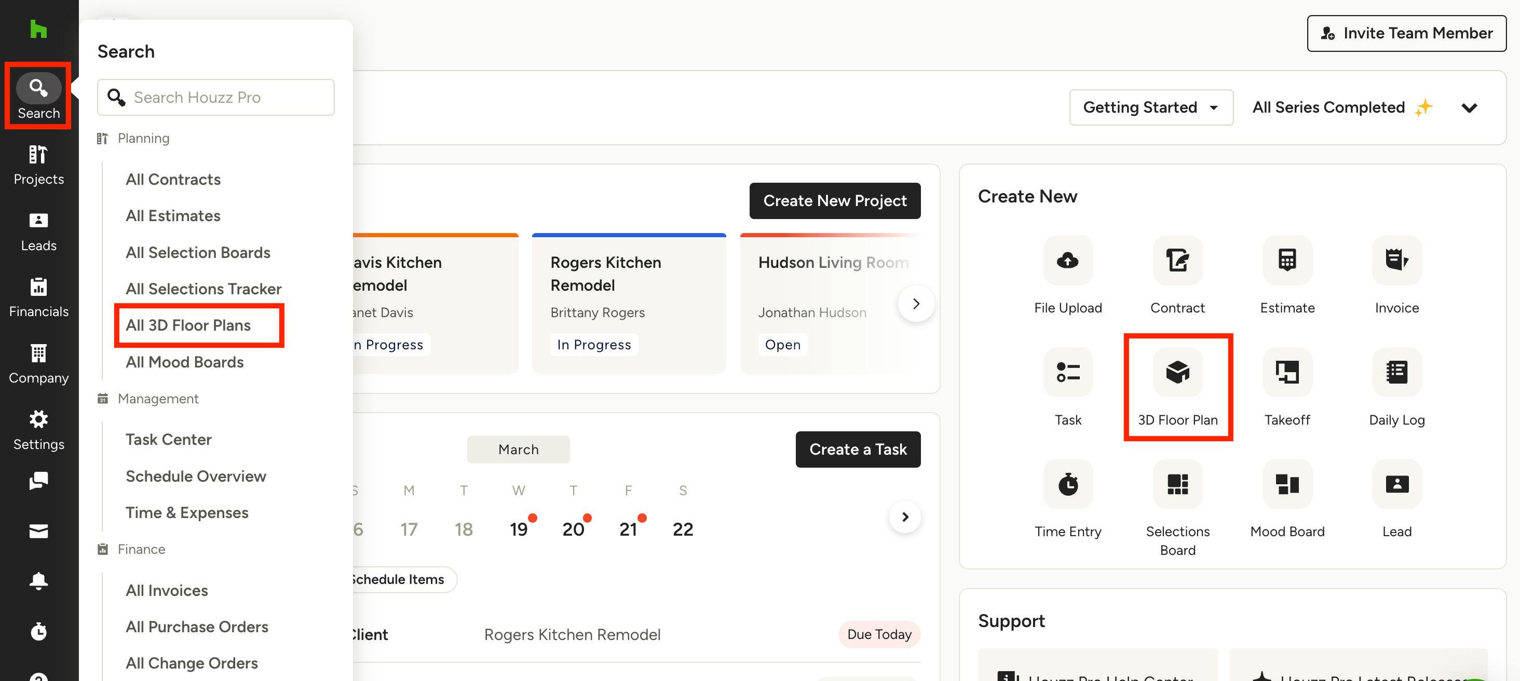The width and height of the screenshot is (1520, 681).
Task: Select March 20 on the calendar
Action: 573,529
